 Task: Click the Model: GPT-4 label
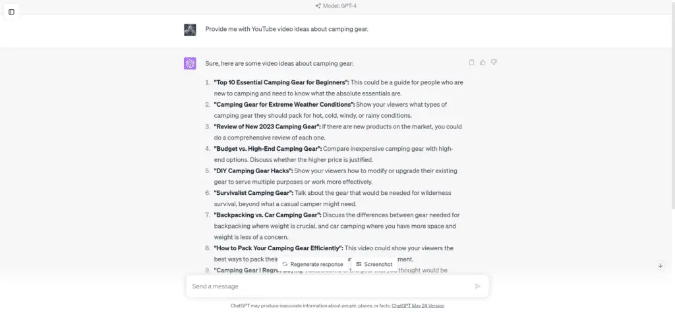[341, 6]
